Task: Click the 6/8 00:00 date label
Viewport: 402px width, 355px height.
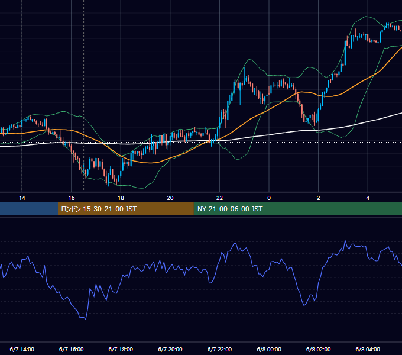Action: (269, 350)
